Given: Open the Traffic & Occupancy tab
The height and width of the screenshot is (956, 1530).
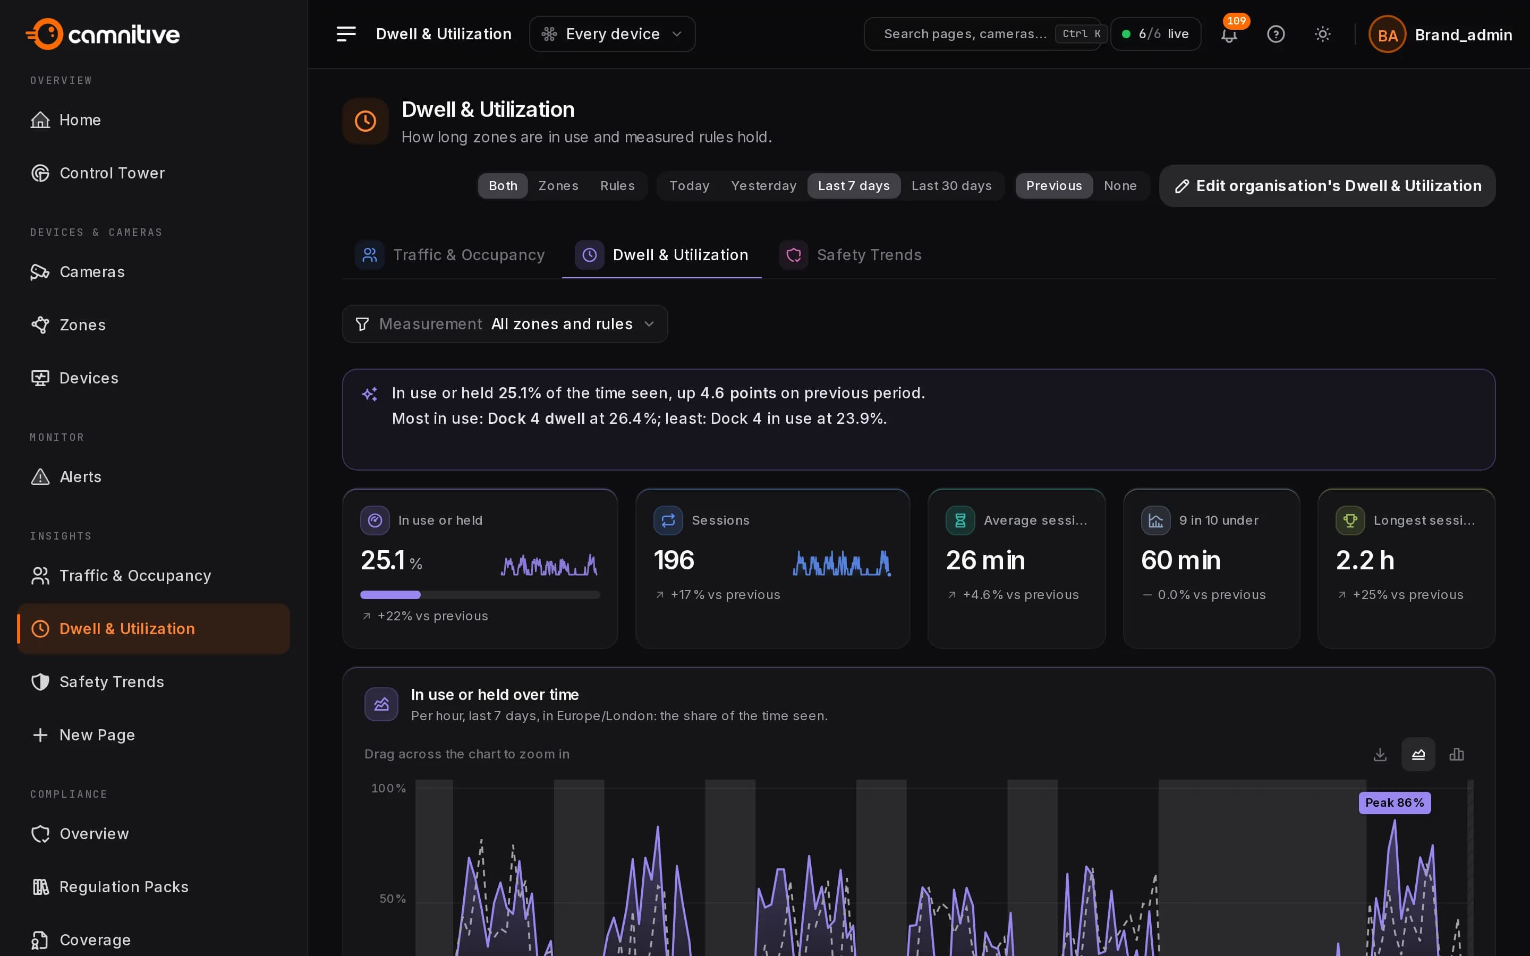Looking at the screenshot, I should pos(450,255).
